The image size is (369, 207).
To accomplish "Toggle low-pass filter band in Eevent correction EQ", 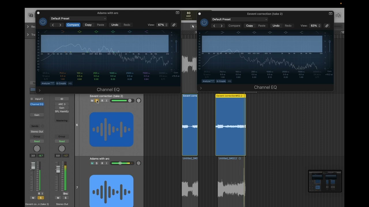I will click(x=317, y=32).
